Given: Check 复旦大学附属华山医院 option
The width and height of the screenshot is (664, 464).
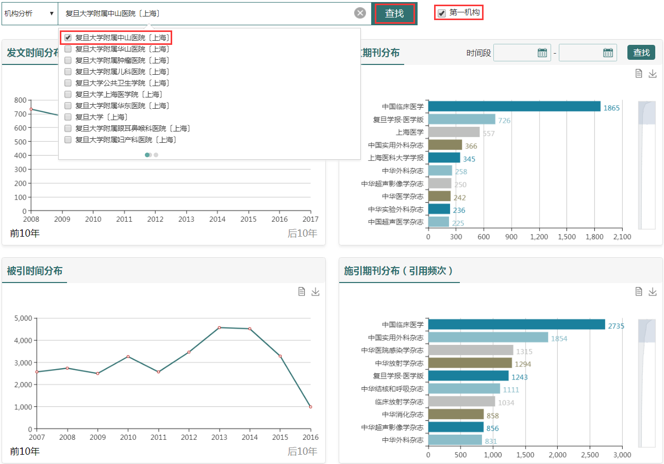Looking at the screenshot, I should (68, 49).
